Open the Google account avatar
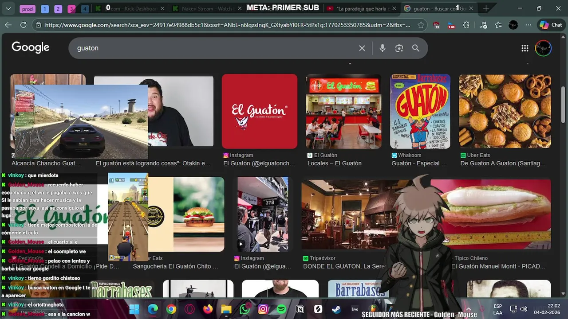Viewport: 568px width, 319px height. (x=543, y=48)
